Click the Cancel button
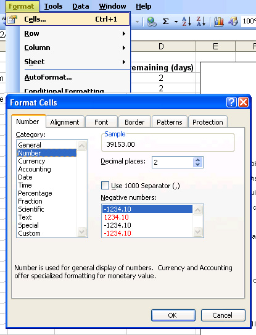This screenshot has width=256, height=335. coord(223,315)
